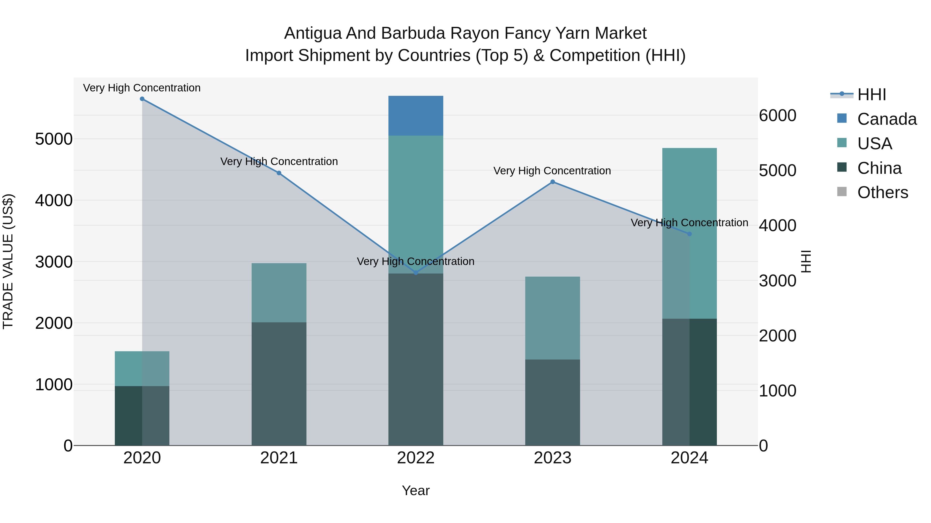Click the China bar segment for 2021

coord(279,384)
